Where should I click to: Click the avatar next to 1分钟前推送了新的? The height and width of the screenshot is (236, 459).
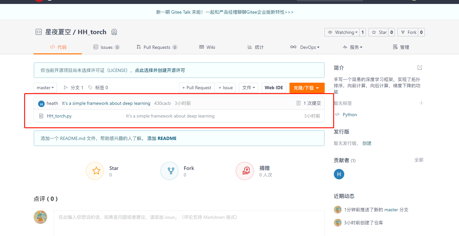click(338, 210)
